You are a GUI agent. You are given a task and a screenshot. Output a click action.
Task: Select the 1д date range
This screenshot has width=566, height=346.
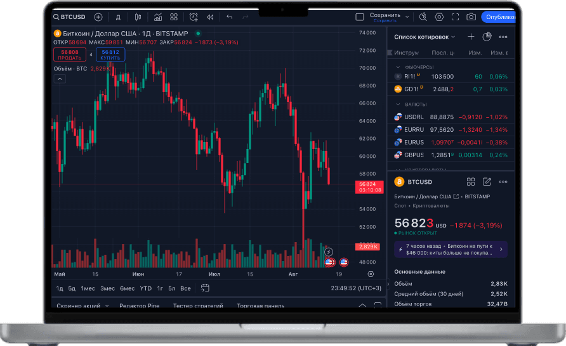(x=60, y=288)
